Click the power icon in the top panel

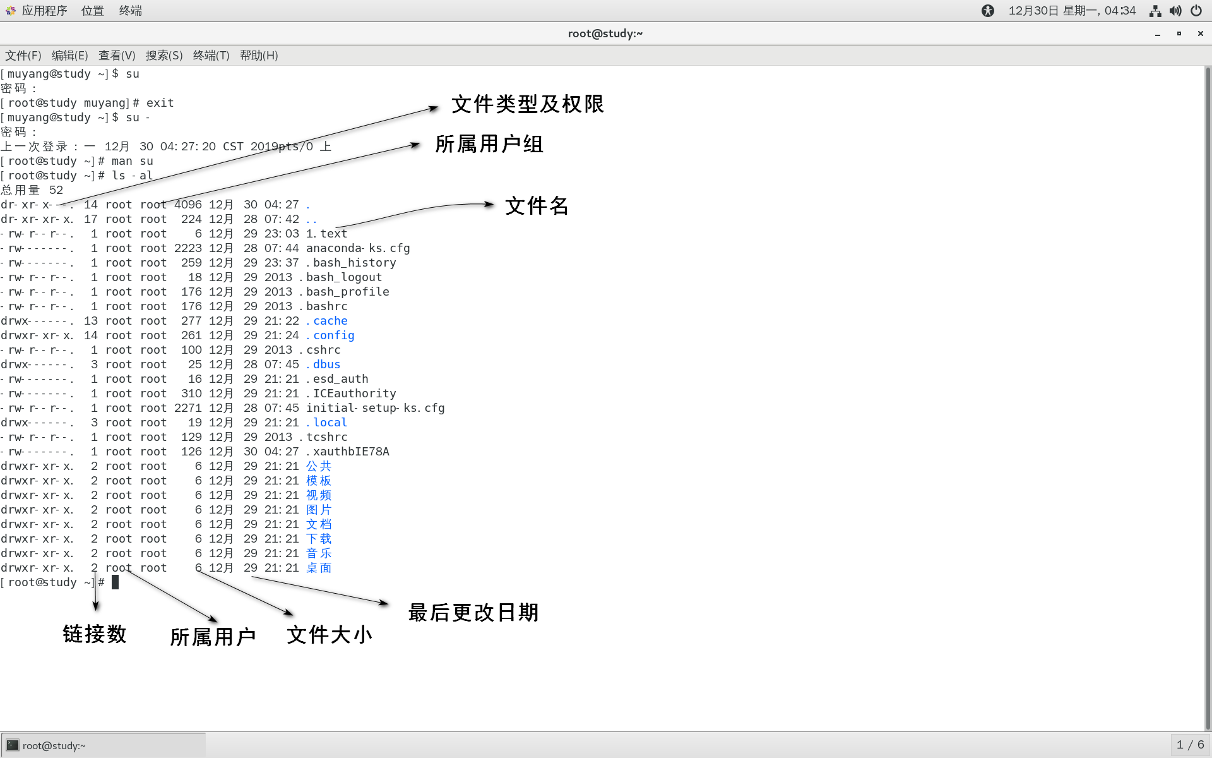click(x=1196, y=11)
